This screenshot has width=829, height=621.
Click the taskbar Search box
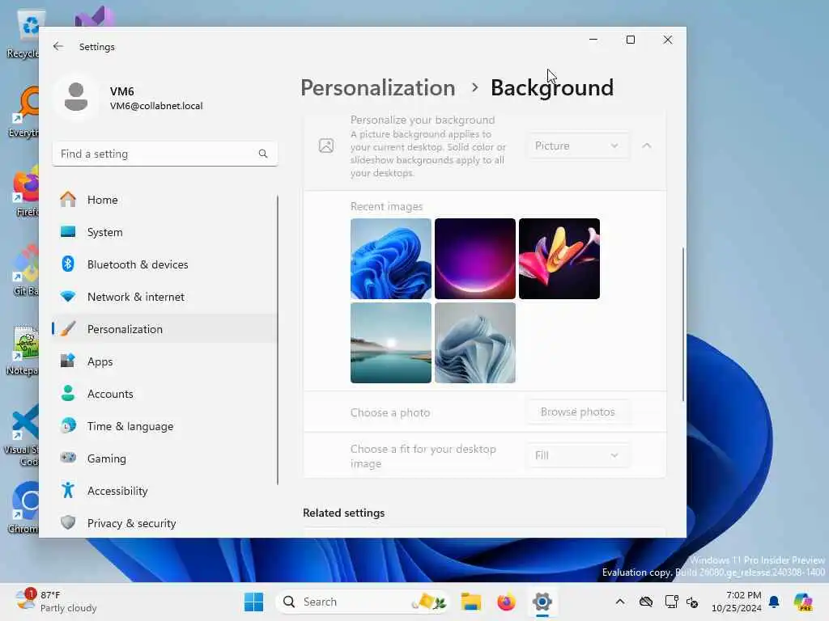[363, 602]
